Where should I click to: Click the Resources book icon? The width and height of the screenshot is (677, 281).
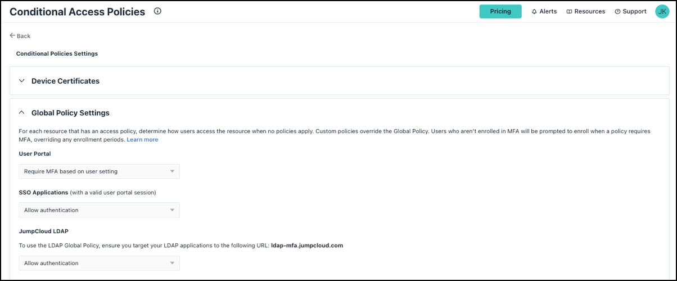click(x=569, y=12)
